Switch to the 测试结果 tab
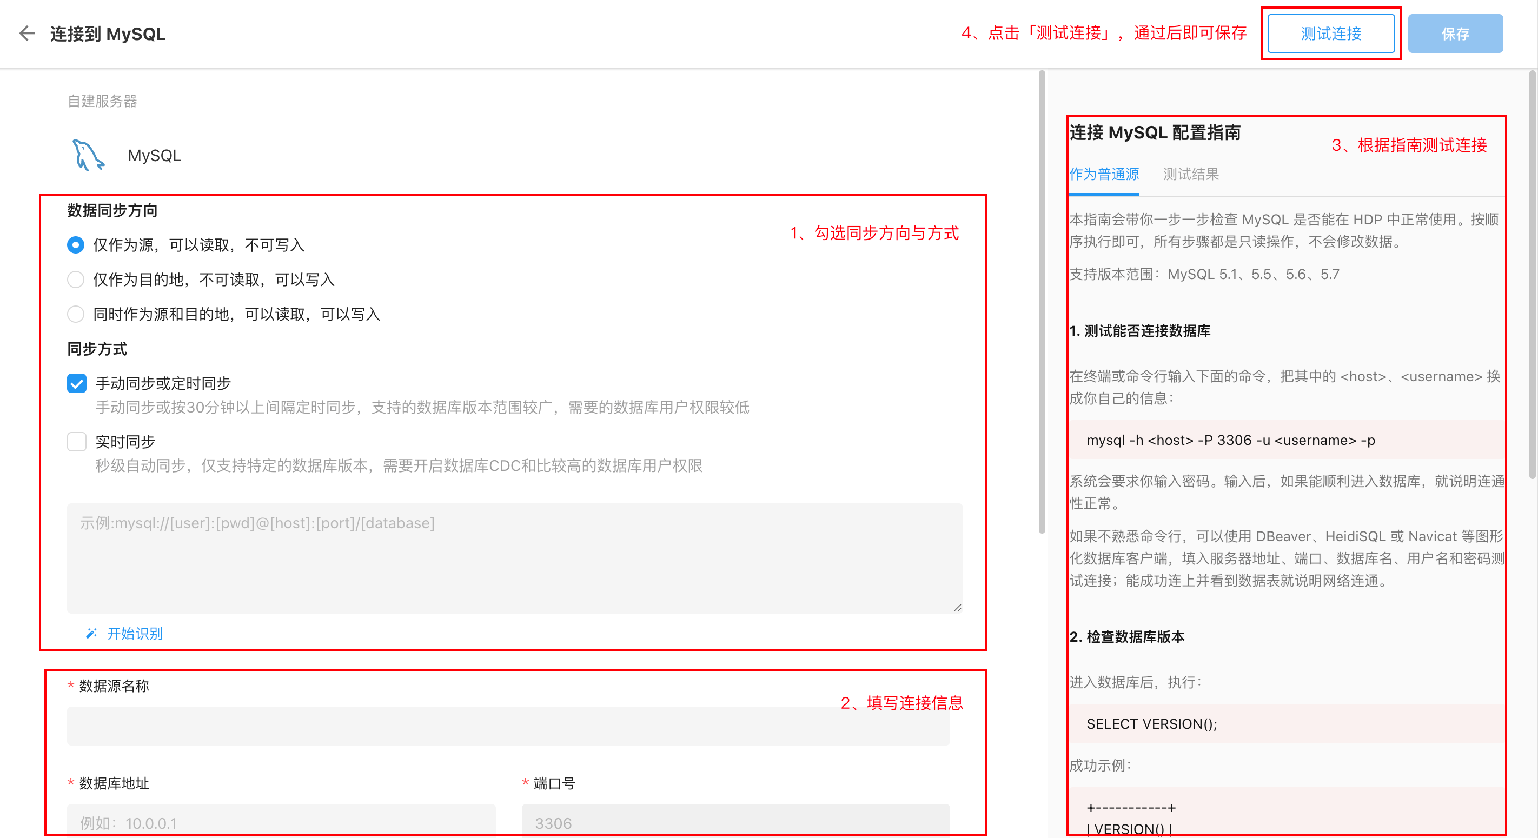The height and width of the screenshot is (838, 1538). click(1190, 174)
